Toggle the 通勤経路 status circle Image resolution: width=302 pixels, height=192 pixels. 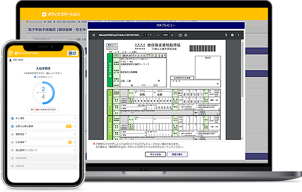(x=12, y=134)
